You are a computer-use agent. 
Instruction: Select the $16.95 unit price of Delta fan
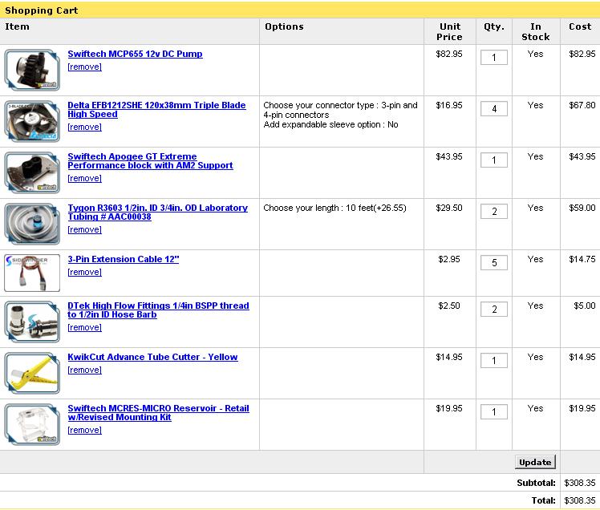point(449,105)
